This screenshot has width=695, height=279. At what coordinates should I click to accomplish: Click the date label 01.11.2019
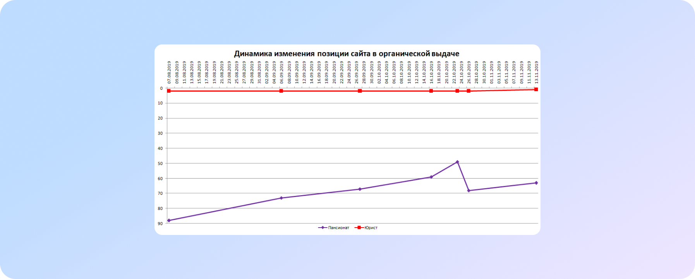pyautogui.click(x=491, y=72)
